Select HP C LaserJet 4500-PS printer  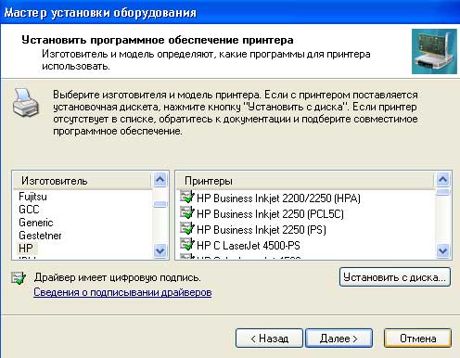tap(249, 246)
